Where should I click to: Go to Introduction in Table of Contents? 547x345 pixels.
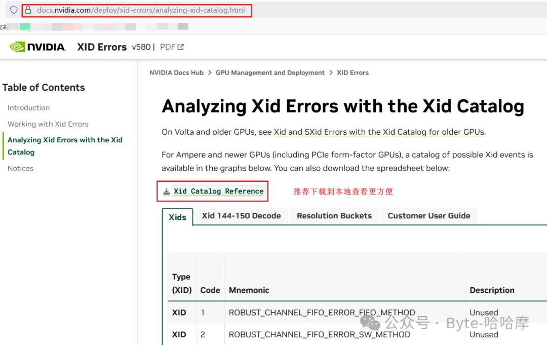pos(28,108)
